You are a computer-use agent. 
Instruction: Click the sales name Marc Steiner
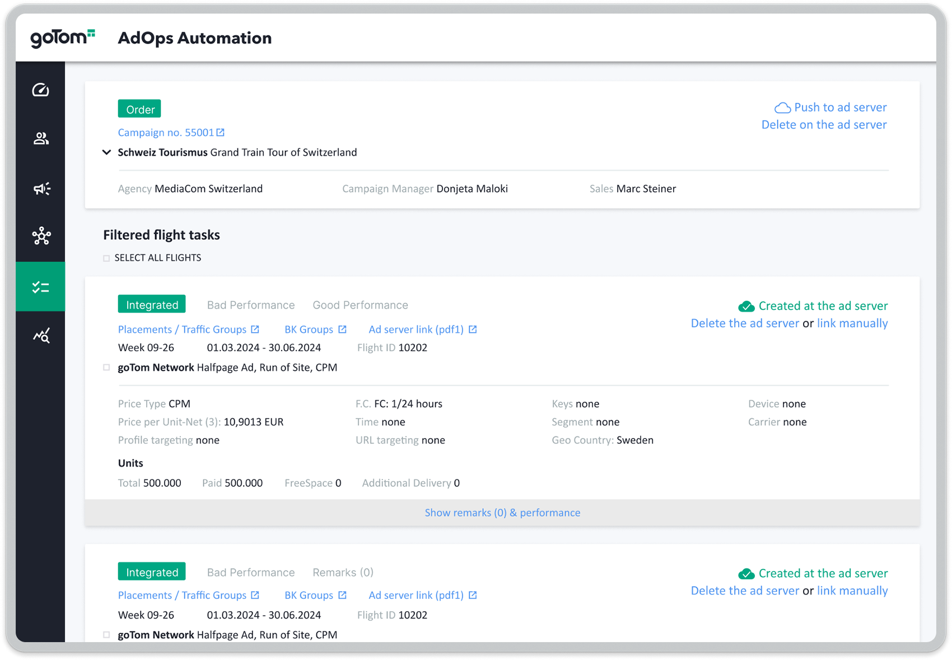tap(646, 189)
